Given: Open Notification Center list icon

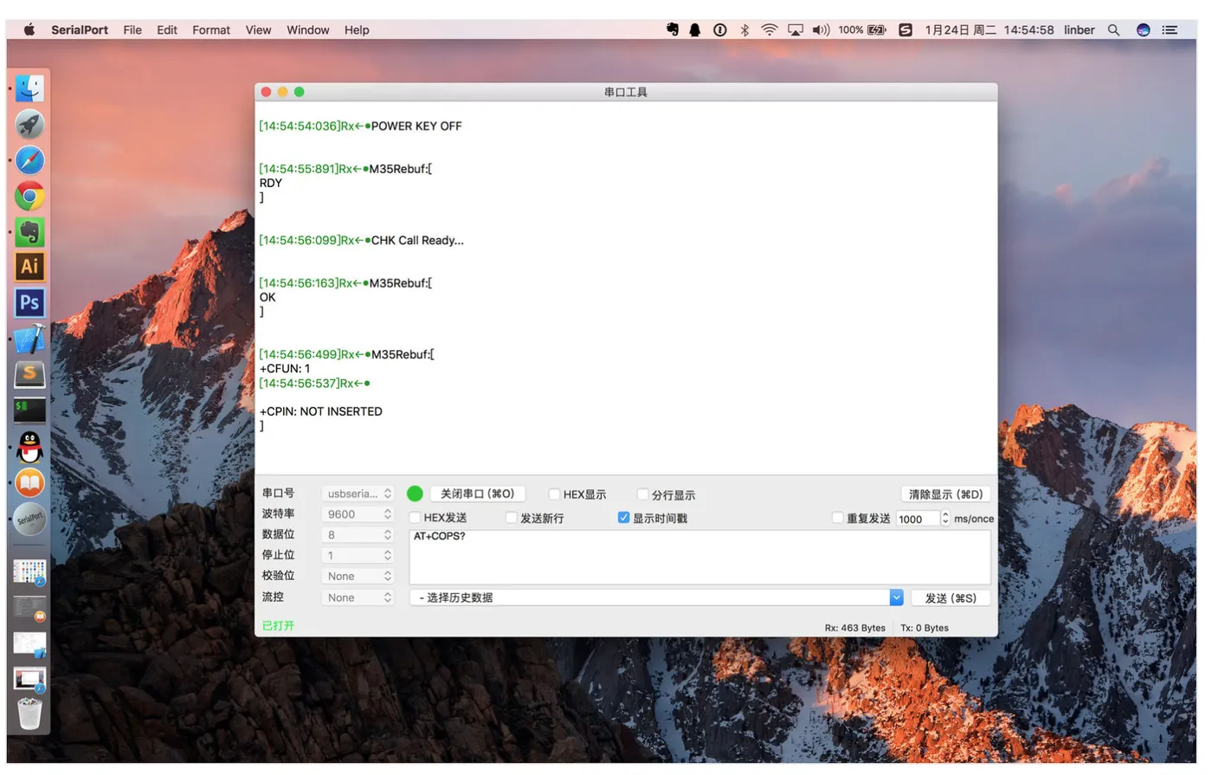Looking at the screenshot, I should coord(1170,29).
